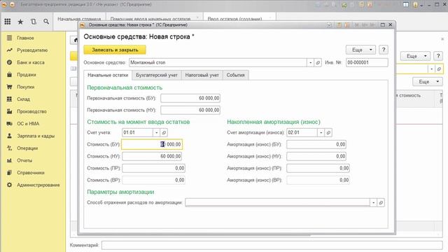Viewport: 448px width, 252px height.
Task: Switch to Бухгалтерский учет tab
Action: [157, 75]
